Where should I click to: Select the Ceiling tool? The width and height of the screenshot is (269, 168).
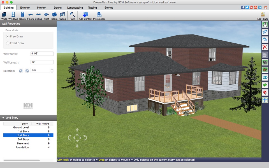[x=38, y=16]
